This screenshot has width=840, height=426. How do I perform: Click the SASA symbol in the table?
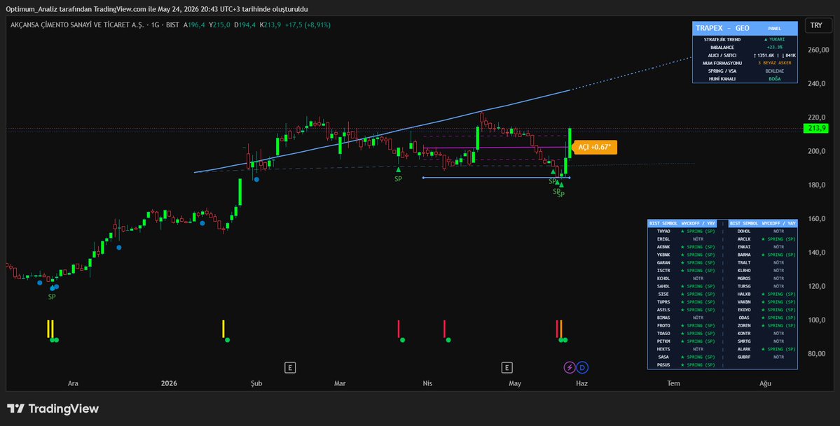click(x=663, y=357)
